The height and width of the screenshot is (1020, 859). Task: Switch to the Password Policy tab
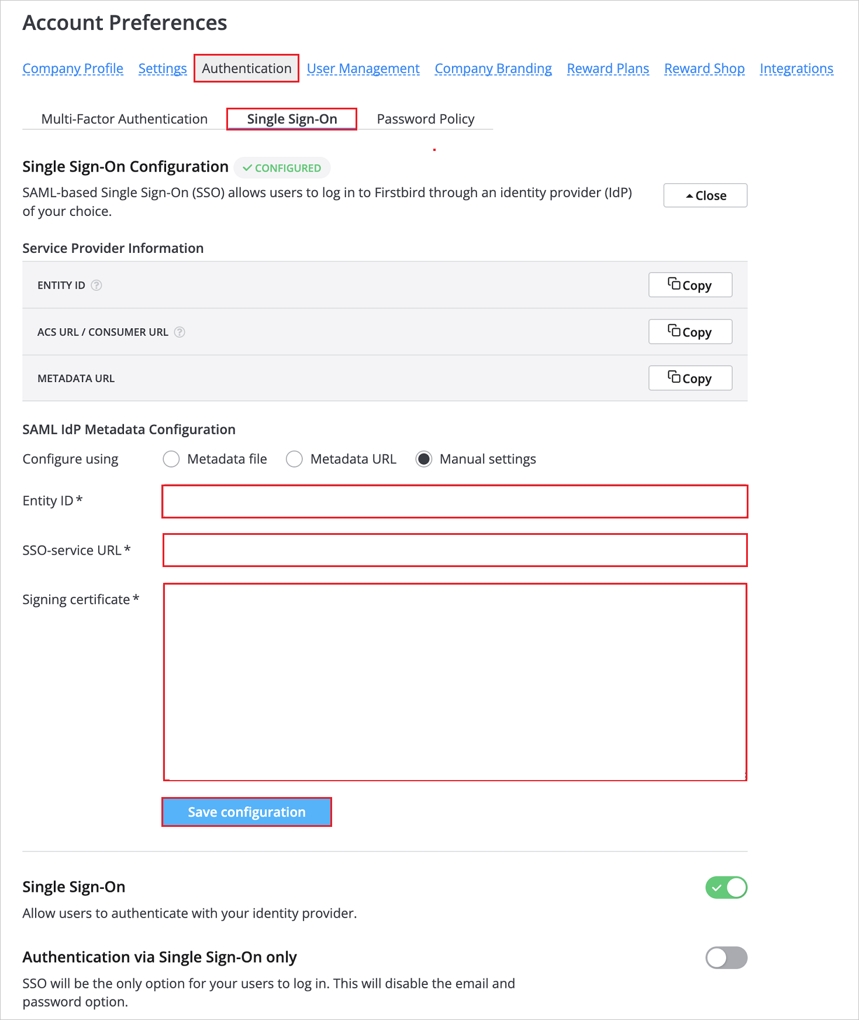426,119
